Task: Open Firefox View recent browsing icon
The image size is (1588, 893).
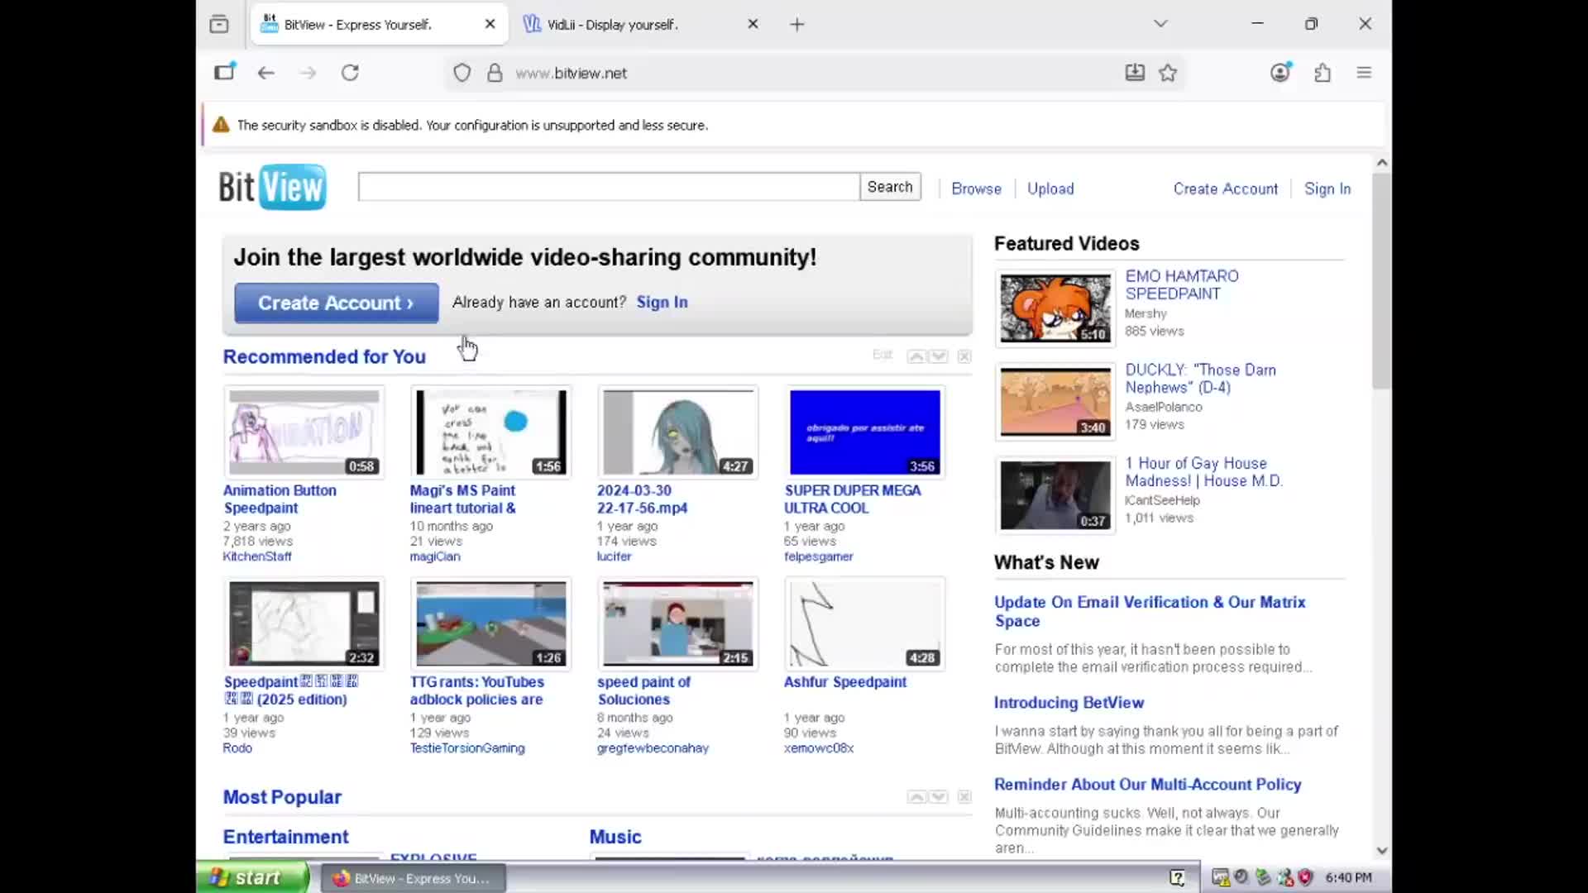Action: click(219, 24)
